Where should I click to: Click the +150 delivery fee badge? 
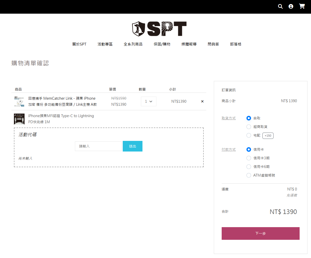point(268,136)
